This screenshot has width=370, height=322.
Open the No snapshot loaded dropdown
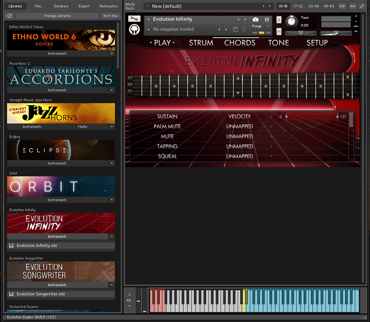pyautogui.click(x=148, y=30)
